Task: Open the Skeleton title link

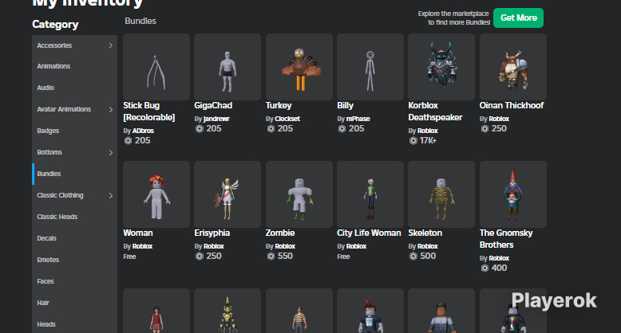Action: (x=425, y=233)
